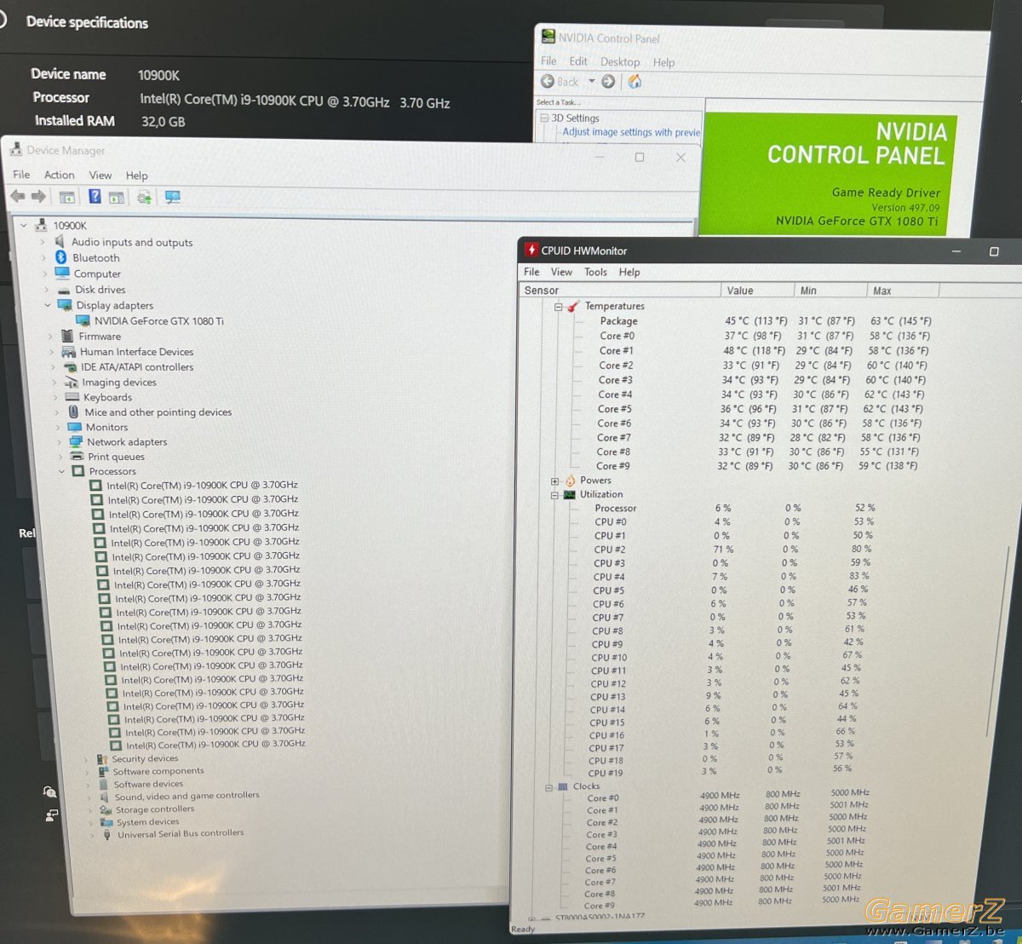Select the NVIDIA GeForce GTX 1080 Ti device entry

[x=159, y=321]
